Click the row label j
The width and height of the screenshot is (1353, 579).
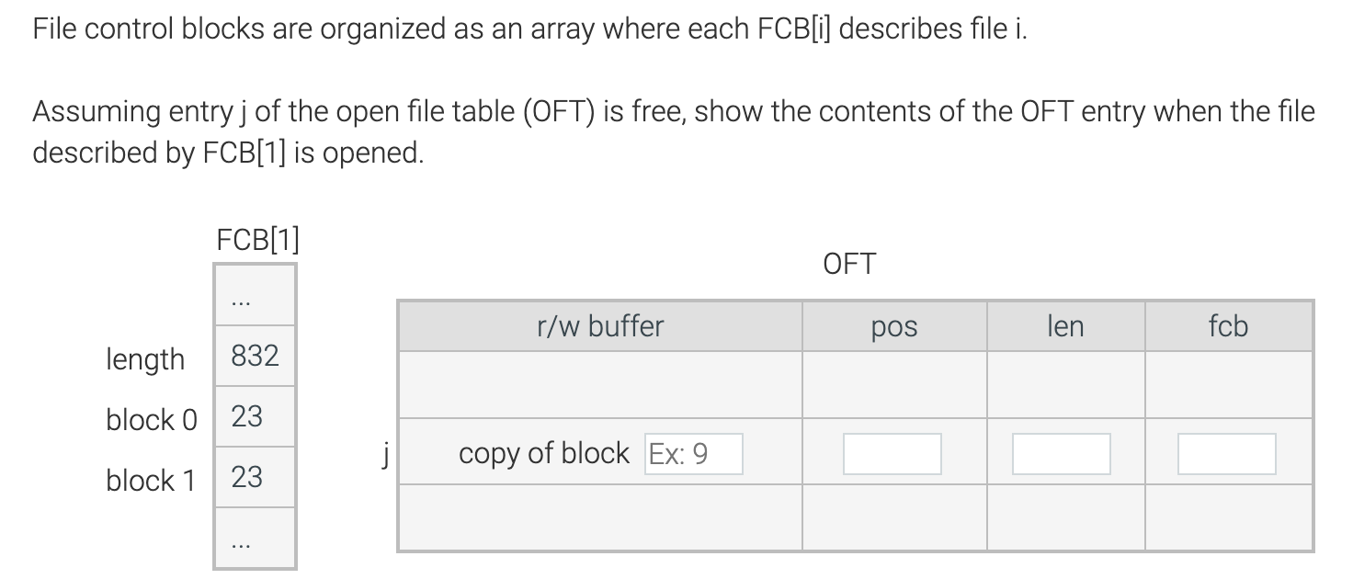(383, 453)
